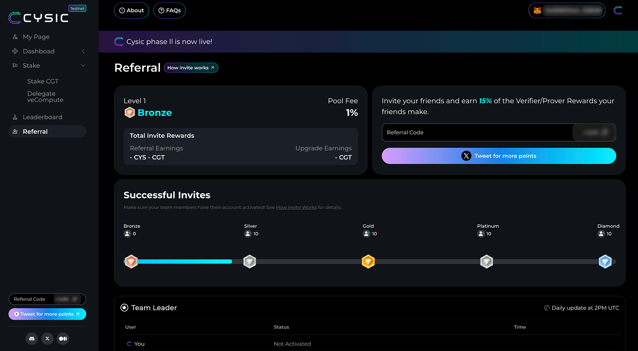Click the person icon under Silver
Screen dimensions: 638x351
coord(248,234)
